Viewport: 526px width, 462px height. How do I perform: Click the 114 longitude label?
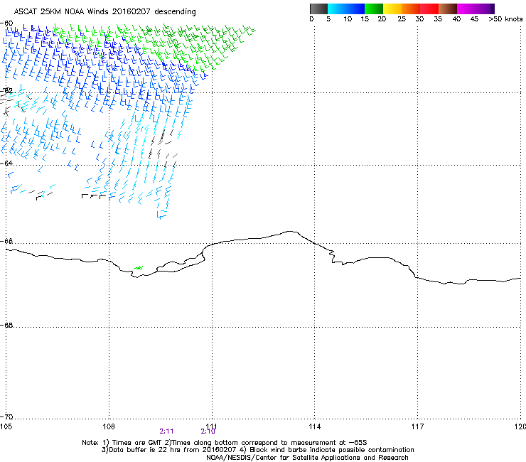point(314,426)
